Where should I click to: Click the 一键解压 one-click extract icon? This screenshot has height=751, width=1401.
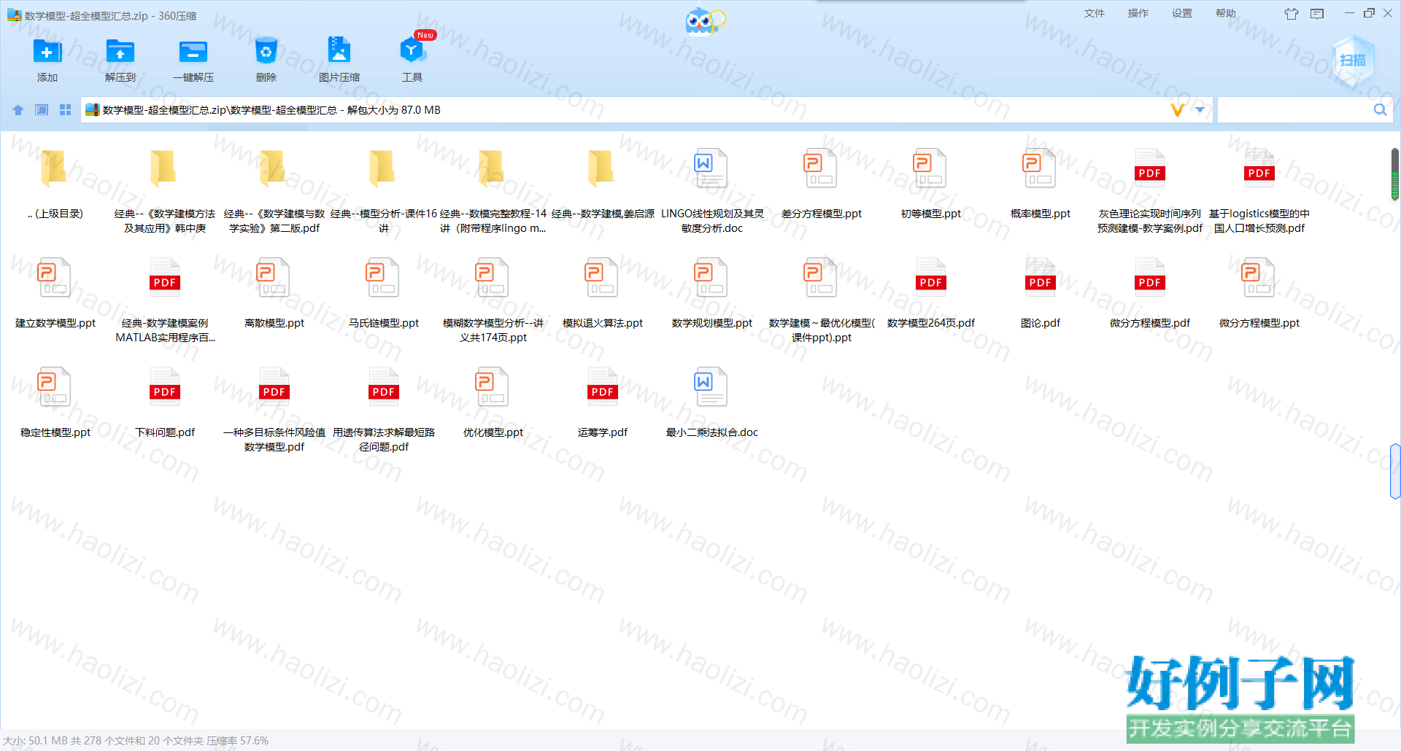(x=193, y=51)
